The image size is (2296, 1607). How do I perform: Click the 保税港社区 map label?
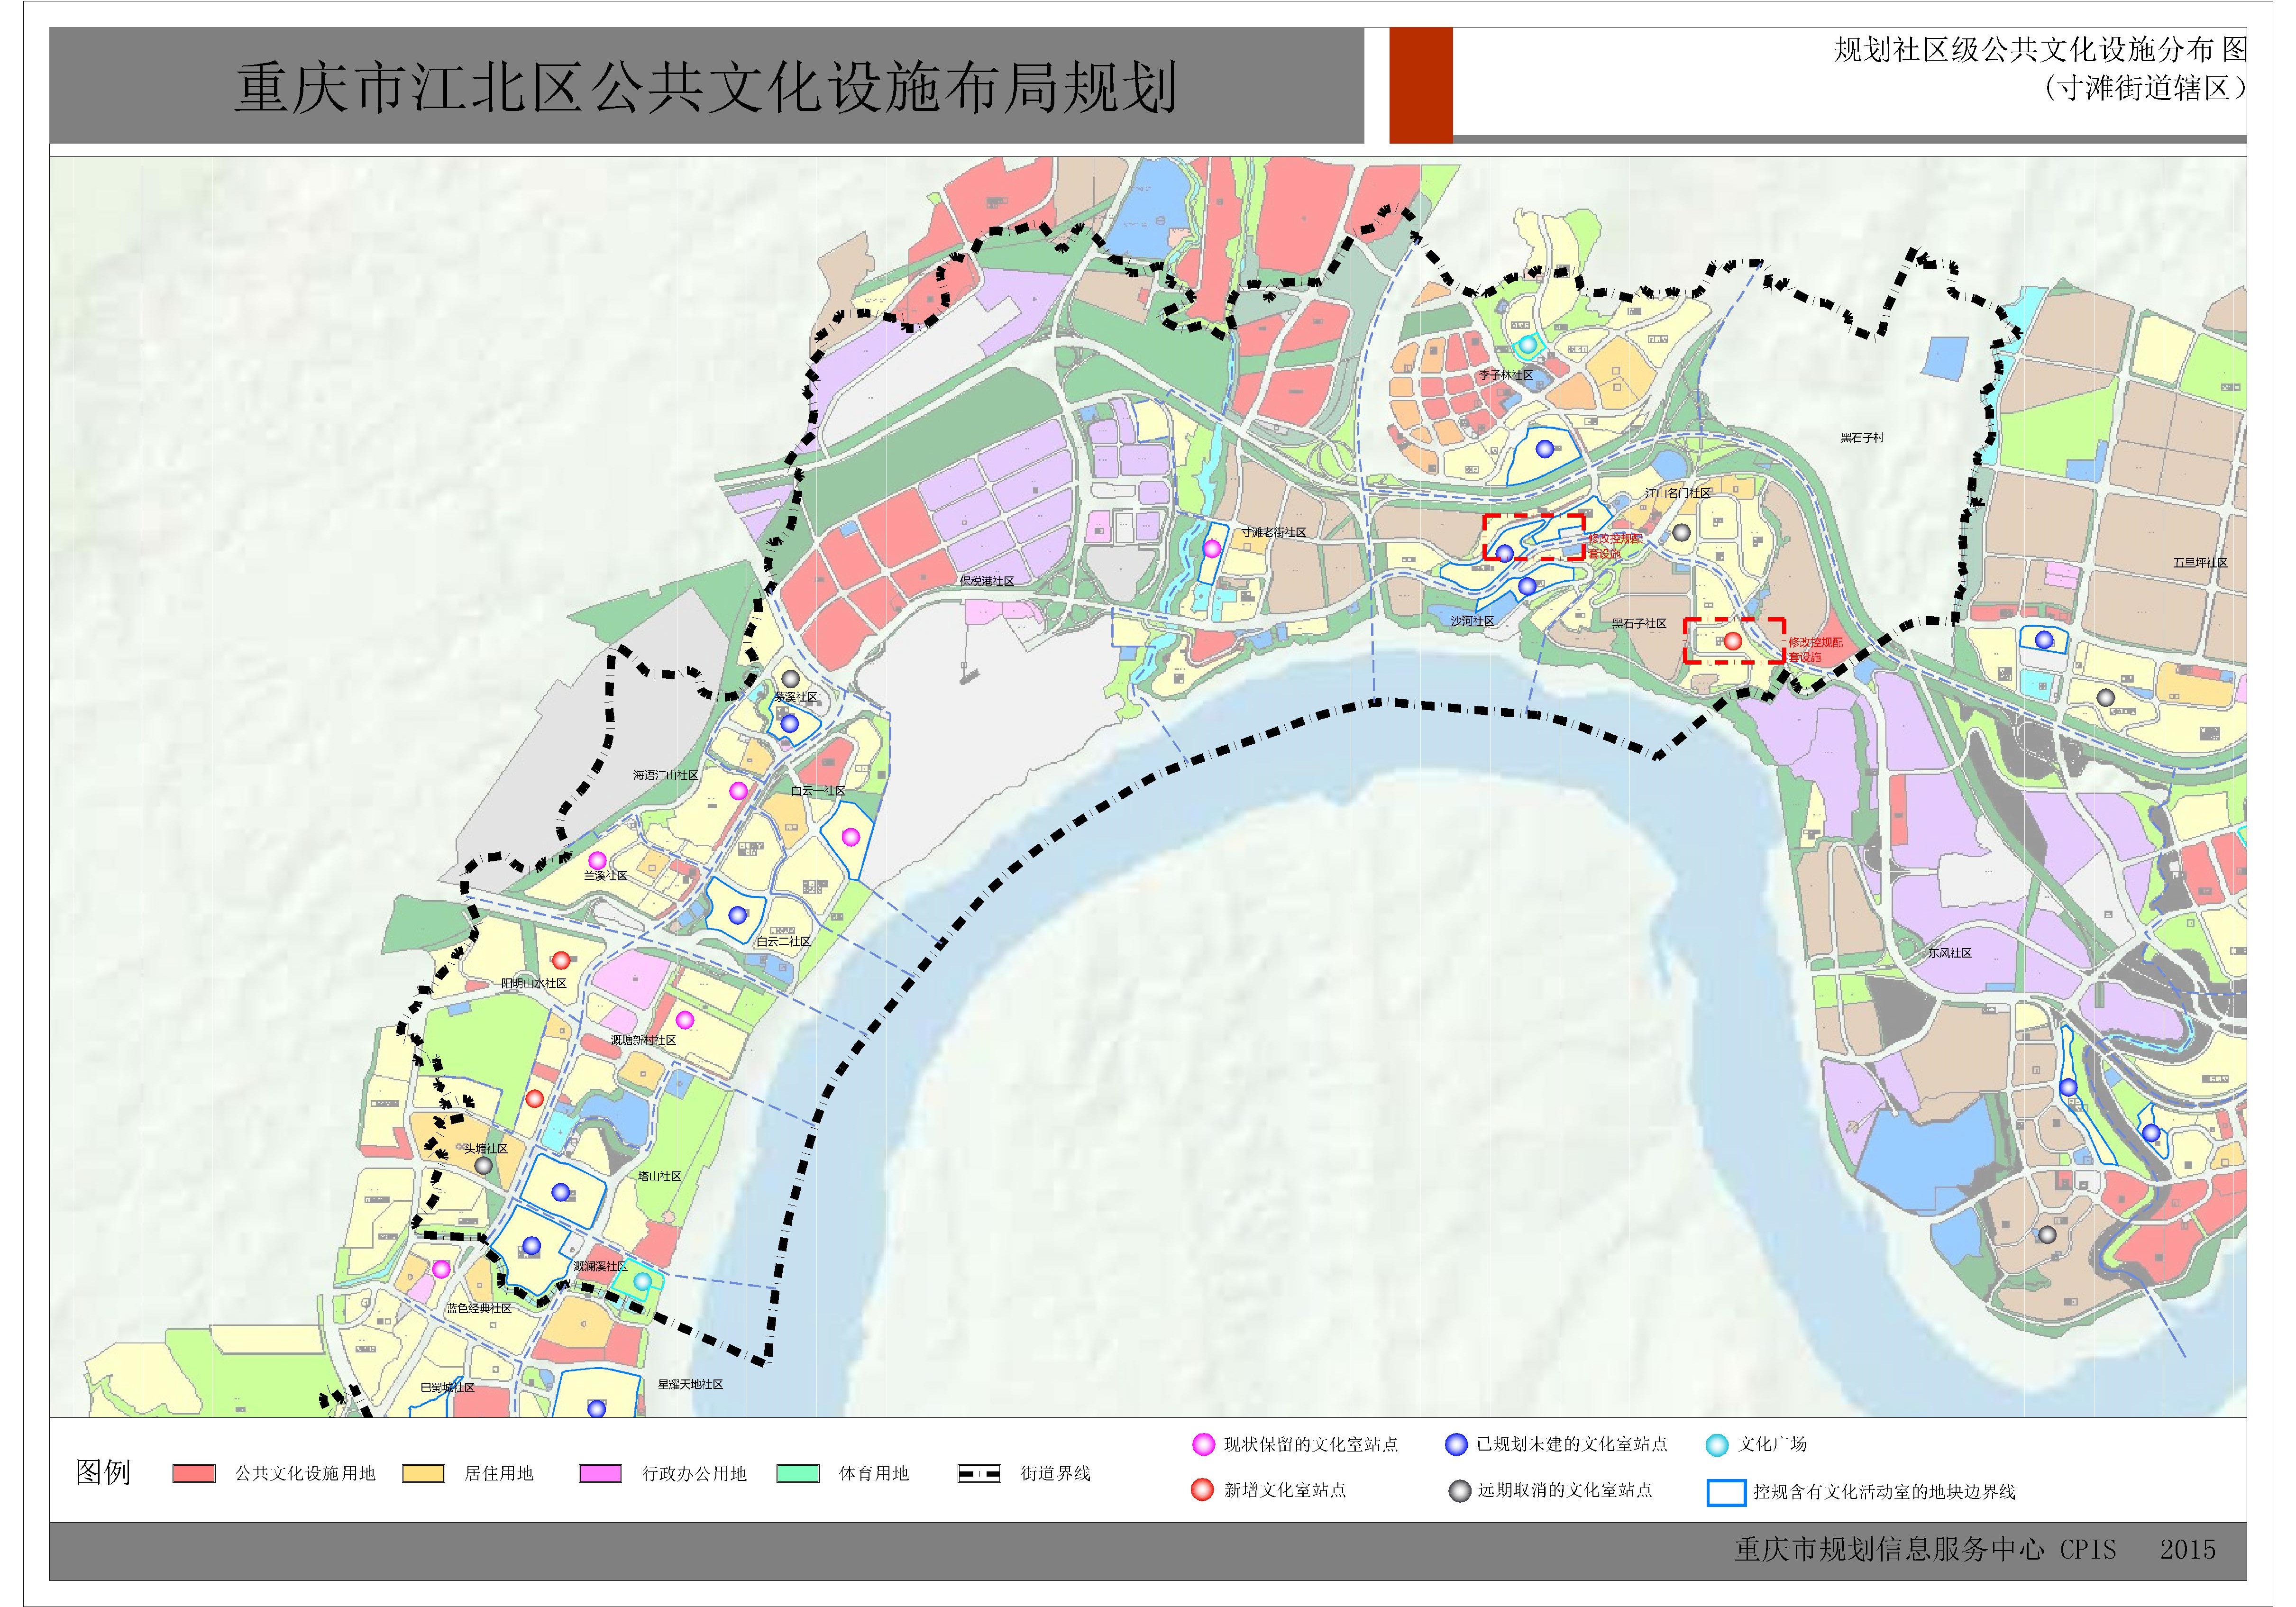986,581
